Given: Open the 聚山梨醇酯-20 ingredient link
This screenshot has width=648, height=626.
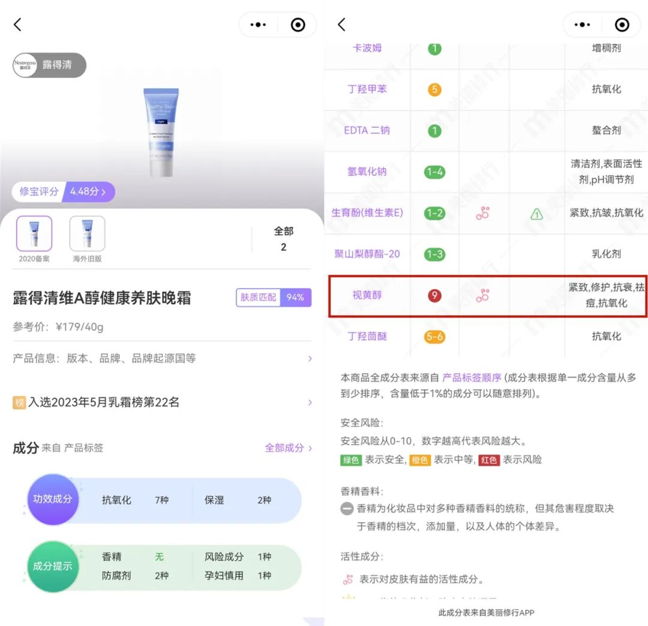Looking at the screenshot, I should (367, 254).
